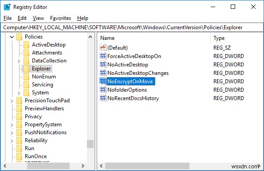Click the NoActiveDesktopChanges DWORD icon
This screenshot has height=171, width=264.
[x=102, y=73]
